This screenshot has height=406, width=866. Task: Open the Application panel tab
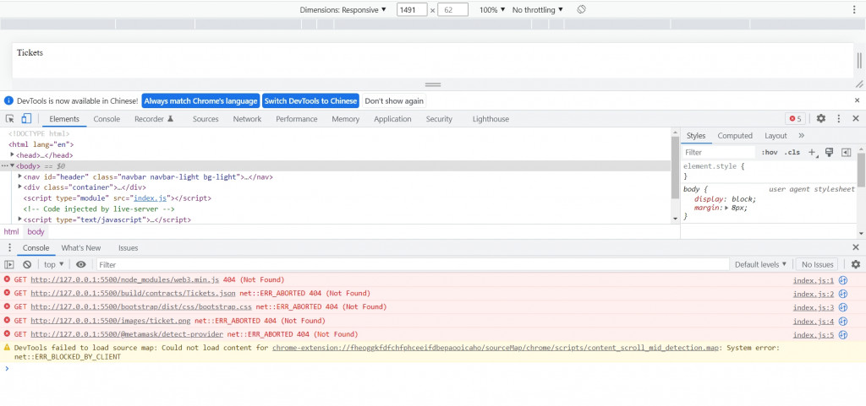[x=392, y=119]
